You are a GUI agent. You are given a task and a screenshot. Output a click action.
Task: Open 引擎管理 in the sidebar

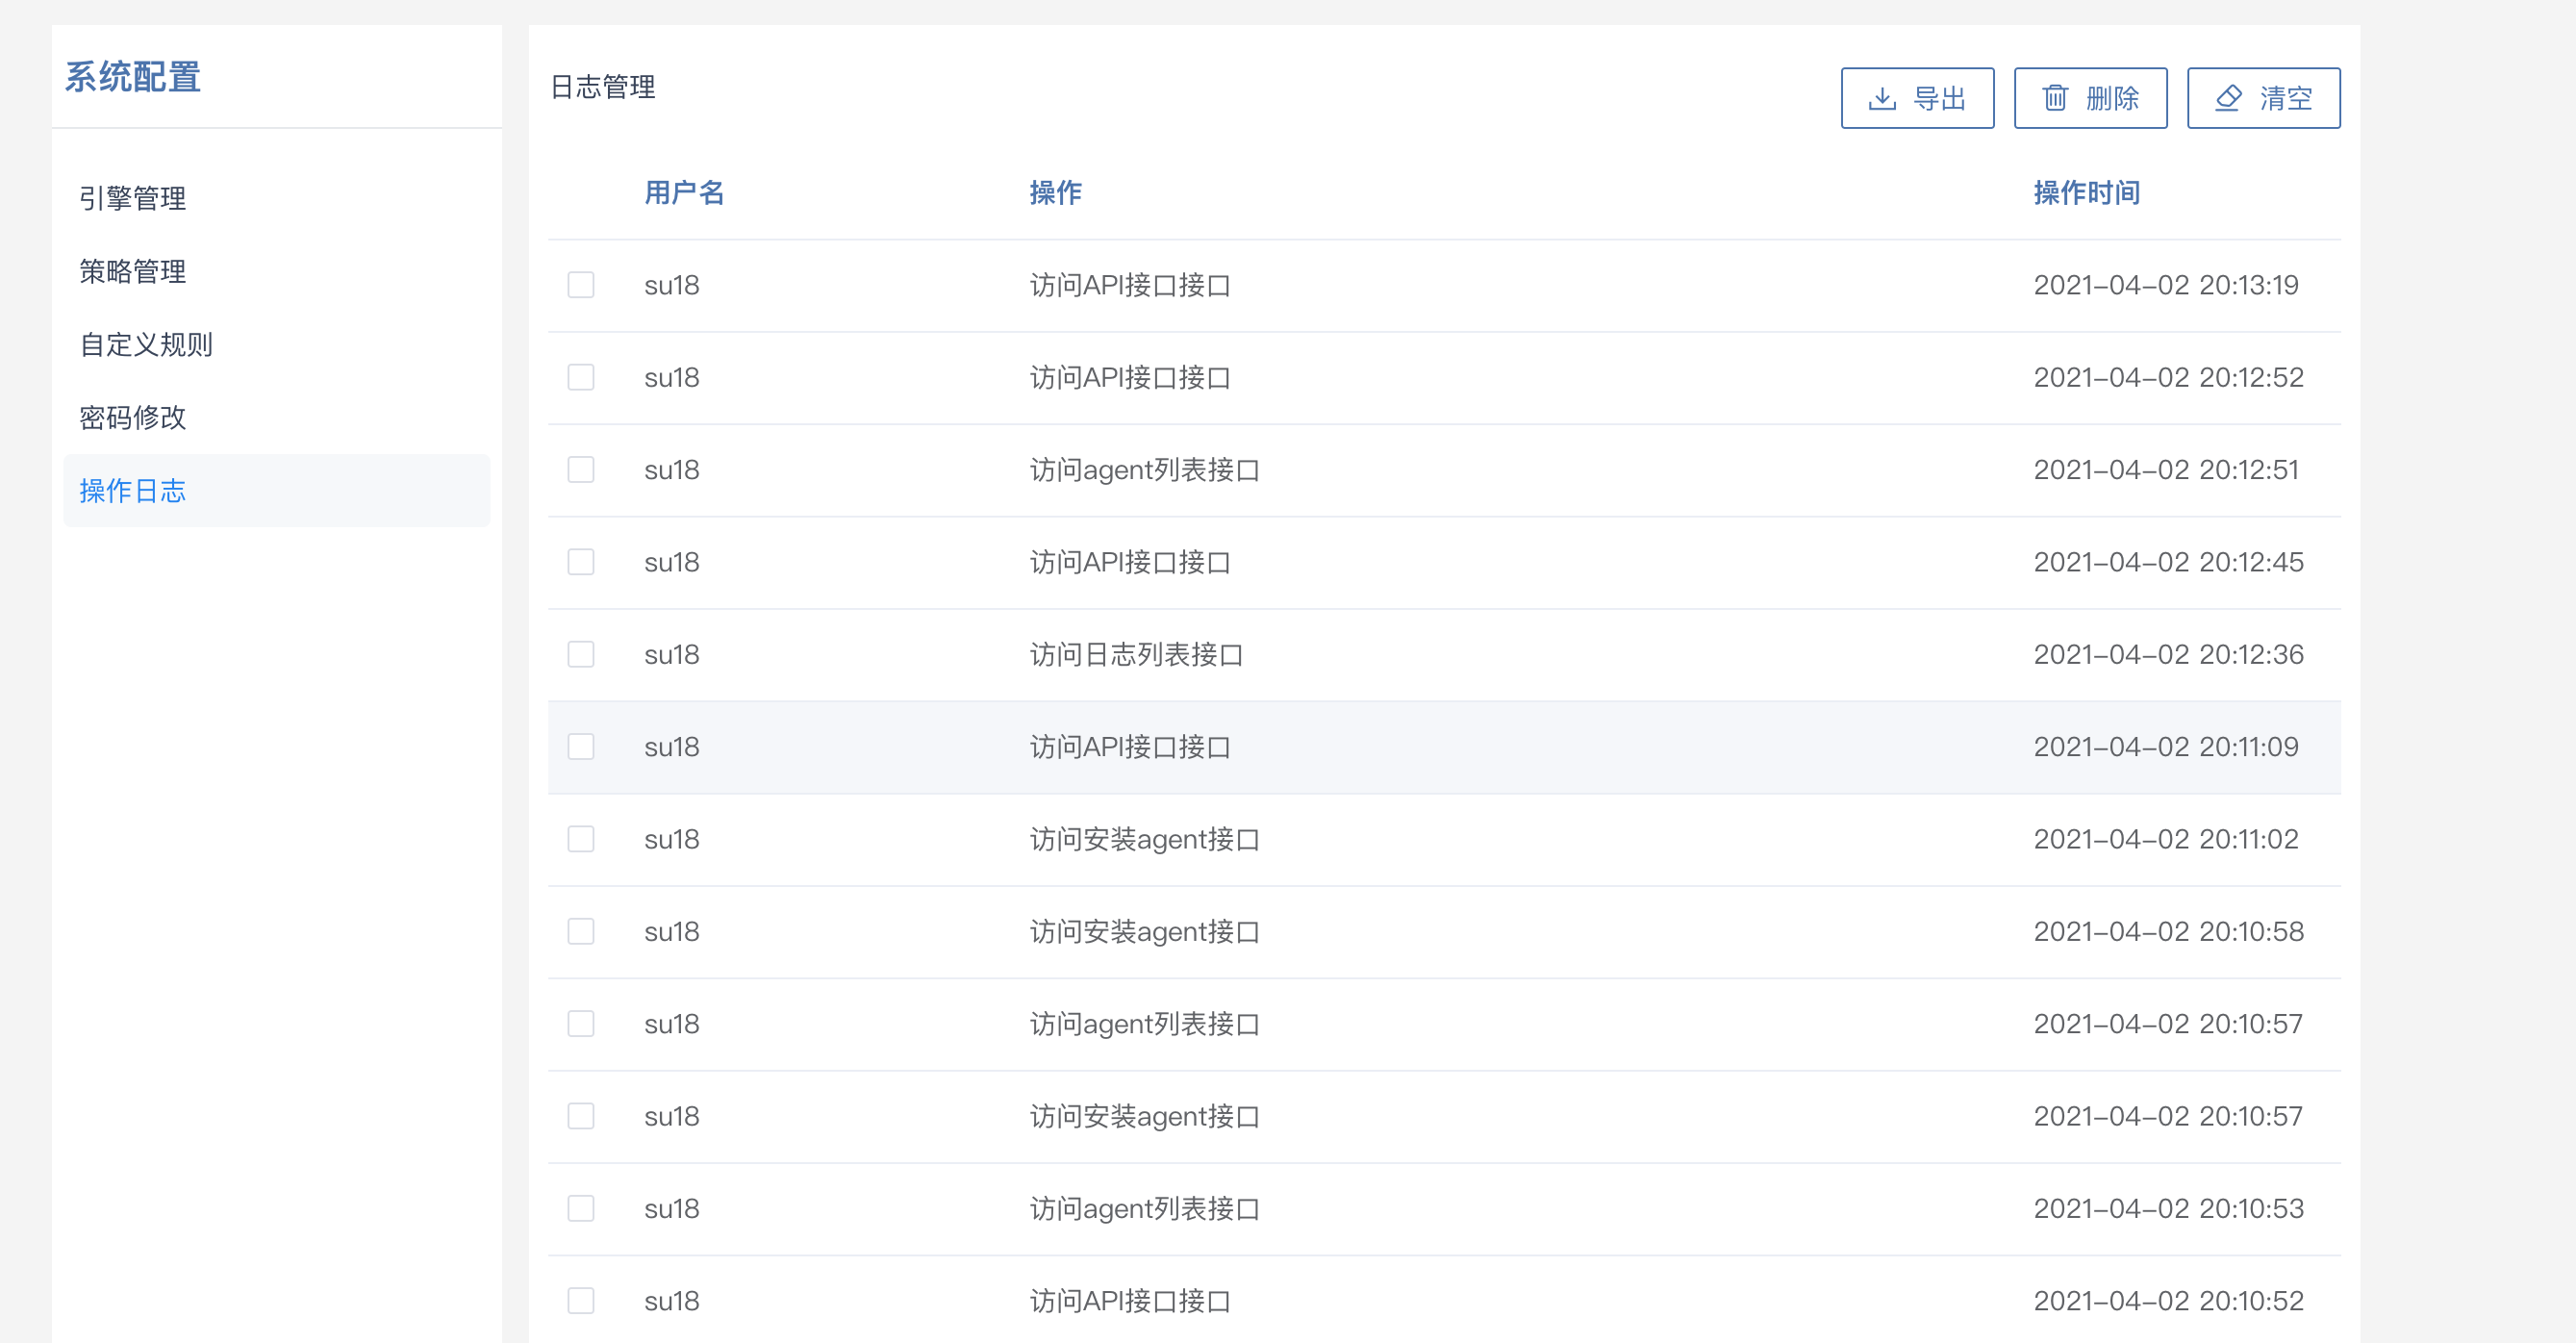pos(133,198)
